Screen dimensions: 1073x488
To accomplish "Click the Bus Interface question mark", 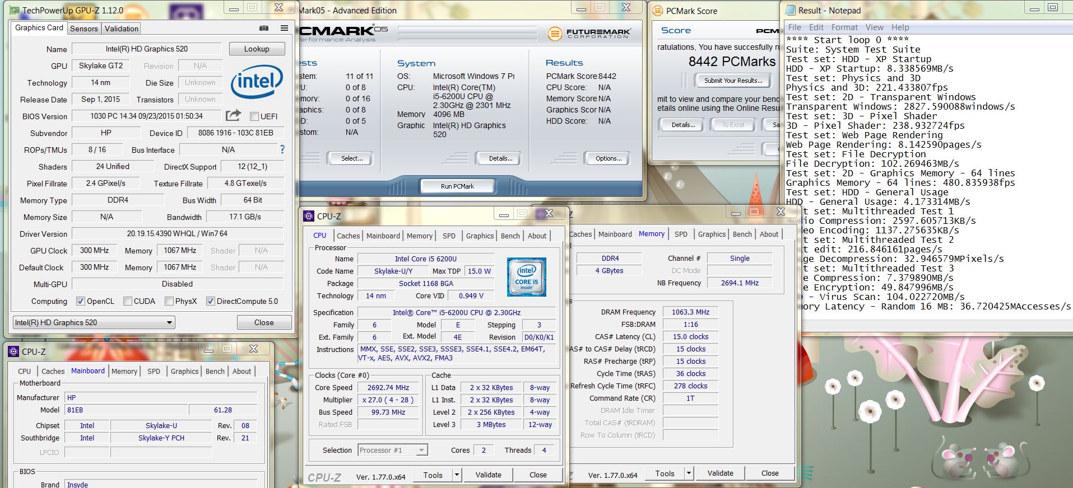I will (x=282, y=149).
